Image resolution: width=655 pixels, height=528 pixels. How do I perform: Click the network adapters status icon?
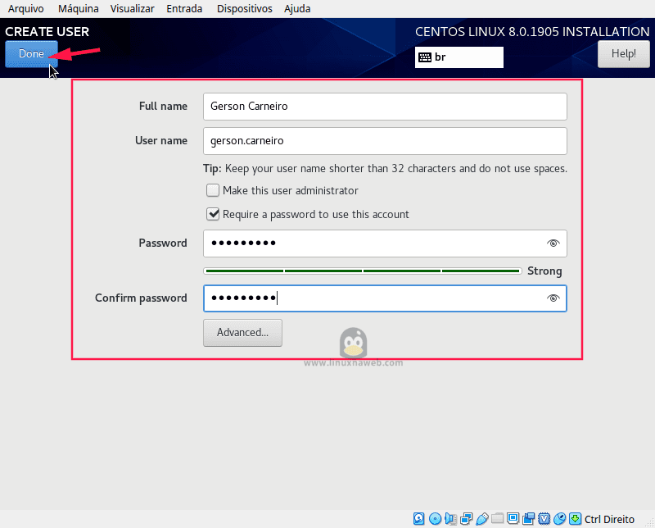pos(466,519)
